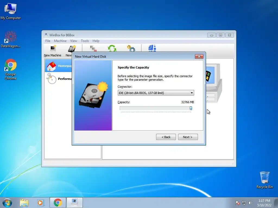Screen dimensions: 278x208
Task: Open the View menu
Action: tap(74, 41)
